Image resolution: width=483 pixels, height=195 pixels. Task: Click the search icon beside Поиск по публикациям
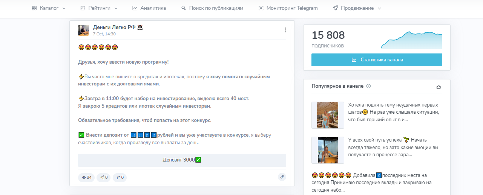click(x=184, y=8)
